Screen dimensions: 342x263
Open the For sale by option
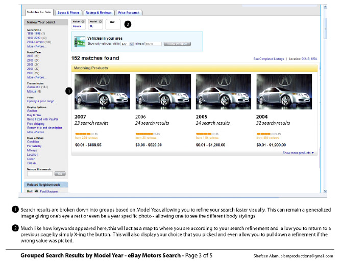click(x=34, y=146)
